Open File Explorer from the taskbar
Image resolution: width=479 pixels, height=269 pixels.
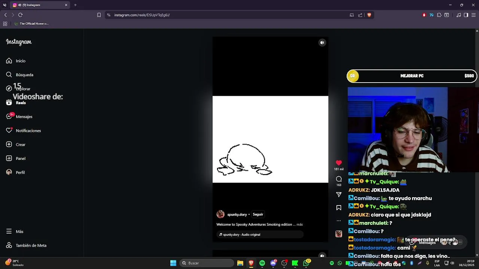pyautogui.click(x=240, y=263)
